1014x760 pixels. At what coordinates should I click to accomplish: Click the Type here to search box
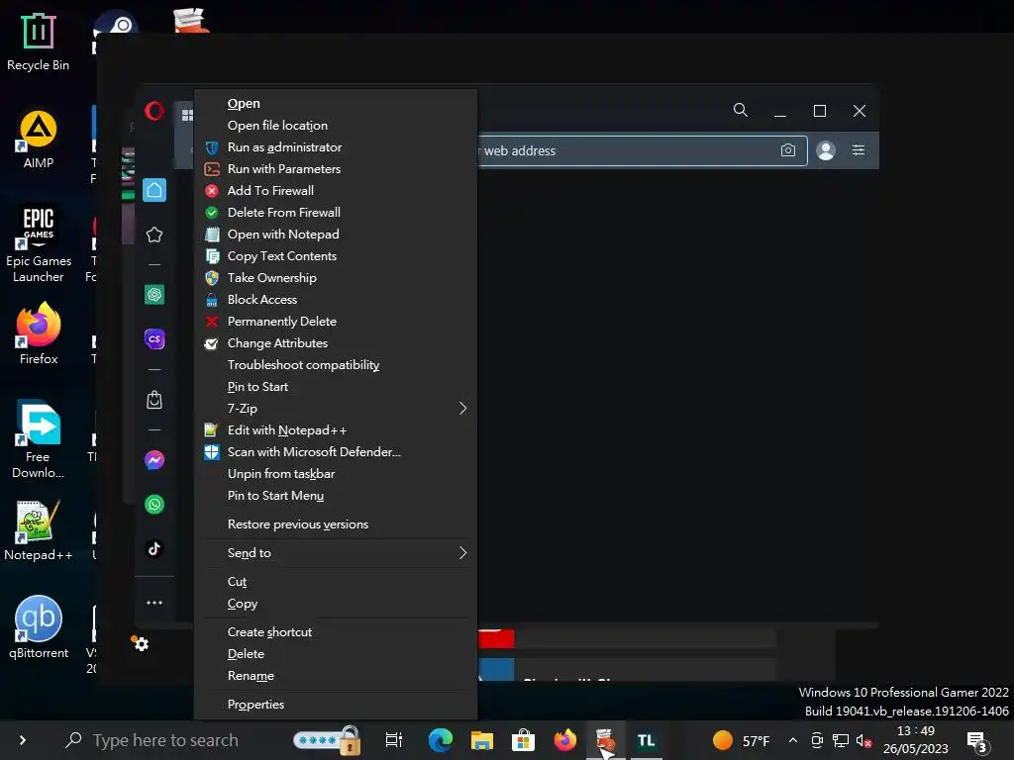pyautogui.click(x=165, y=740)
